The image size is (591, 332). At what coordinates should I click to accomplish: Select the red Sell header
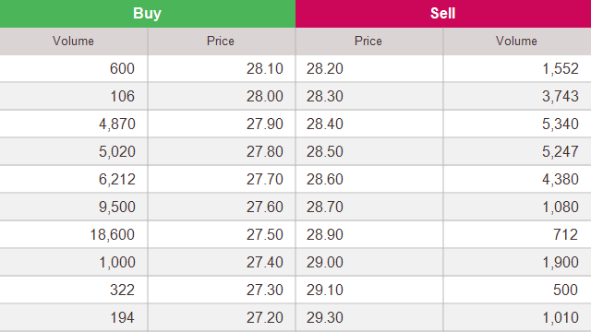click(x=443, y=14)
